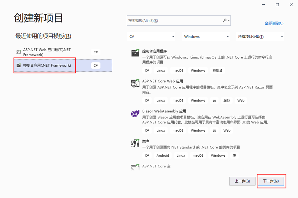
Task: Click the 下一步(N) next button
Action: tap(271, 181)
